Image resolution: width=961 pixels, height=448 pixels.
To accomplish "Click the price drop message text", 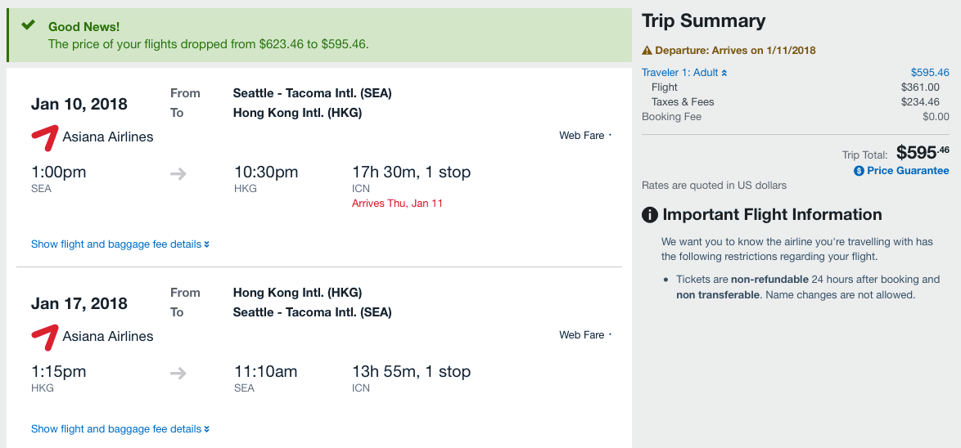I will (x=208, y=44).
